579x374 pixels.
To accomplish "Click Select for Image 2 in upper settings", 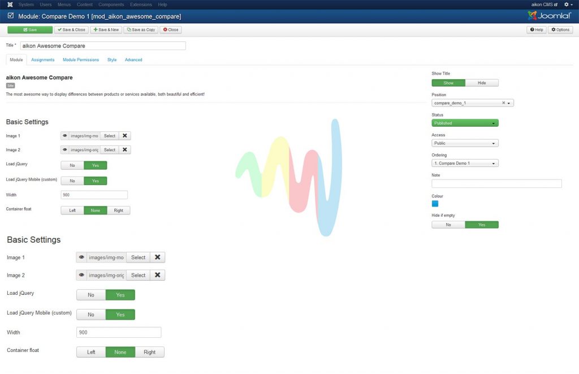I will pos(110,150).
